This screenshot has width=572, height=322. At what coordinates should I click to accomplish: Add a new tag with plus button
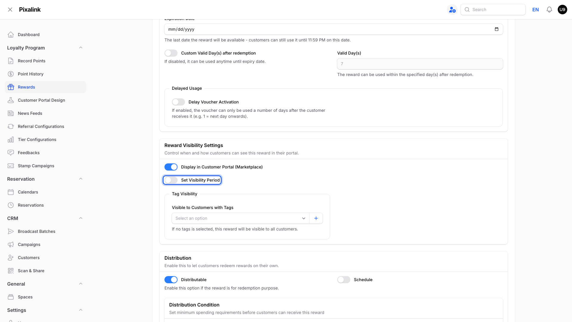coord(316,218)
